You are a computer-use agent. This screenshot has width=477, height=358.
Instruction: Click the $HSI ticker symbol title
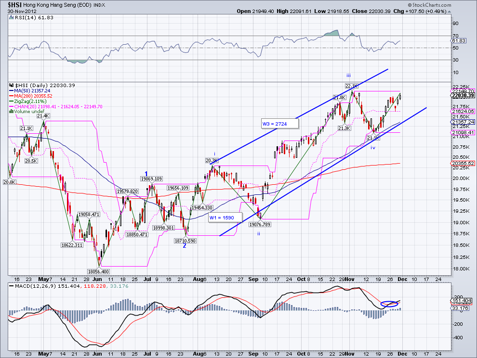pyautogui.click(x=14, y=4)
